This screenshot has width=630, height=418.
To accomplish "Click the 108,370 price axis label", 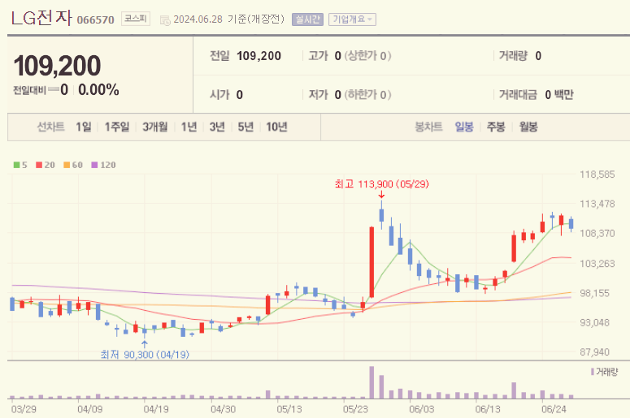I will tap(597, 234).
